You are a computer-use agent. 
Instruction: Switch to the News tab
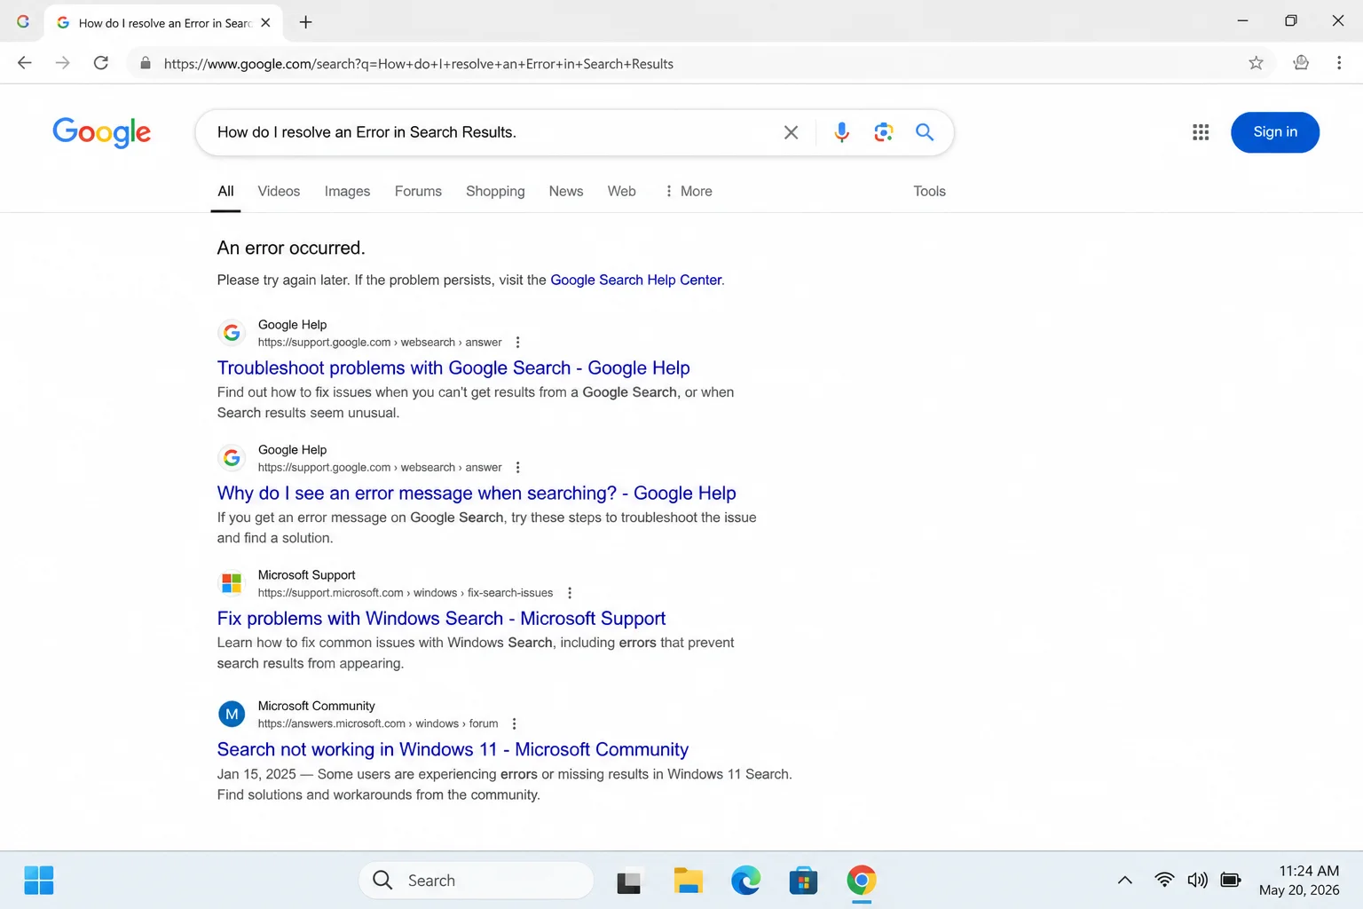pyautogui.click(x=566, y=191)
